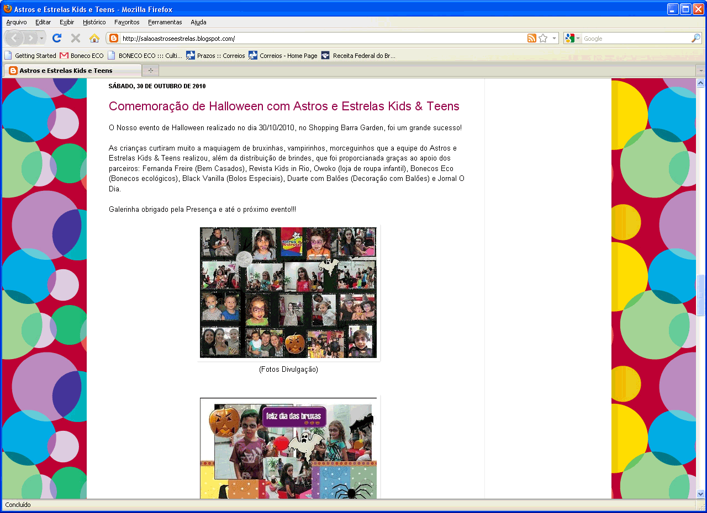707x513 pixels.
Task: Open the Ferramentas menu
Action: tap(165, 22)
